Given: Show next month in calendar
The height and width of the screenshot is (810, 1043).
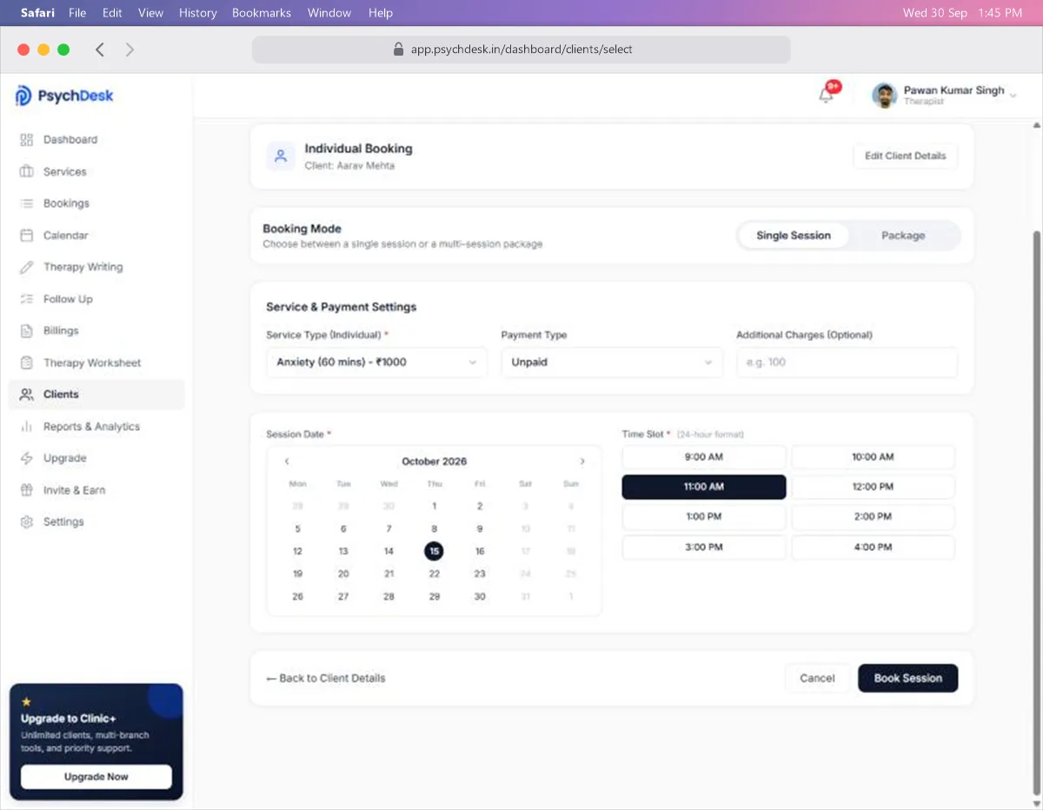Looking at the screenshot, I should pos(582,461).
